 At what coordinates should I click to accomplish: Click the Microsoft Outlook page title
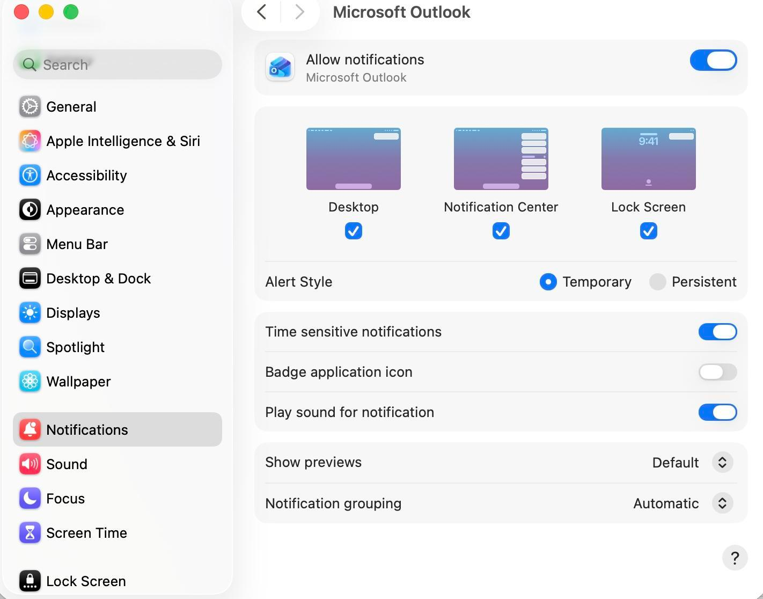(401, 12)
